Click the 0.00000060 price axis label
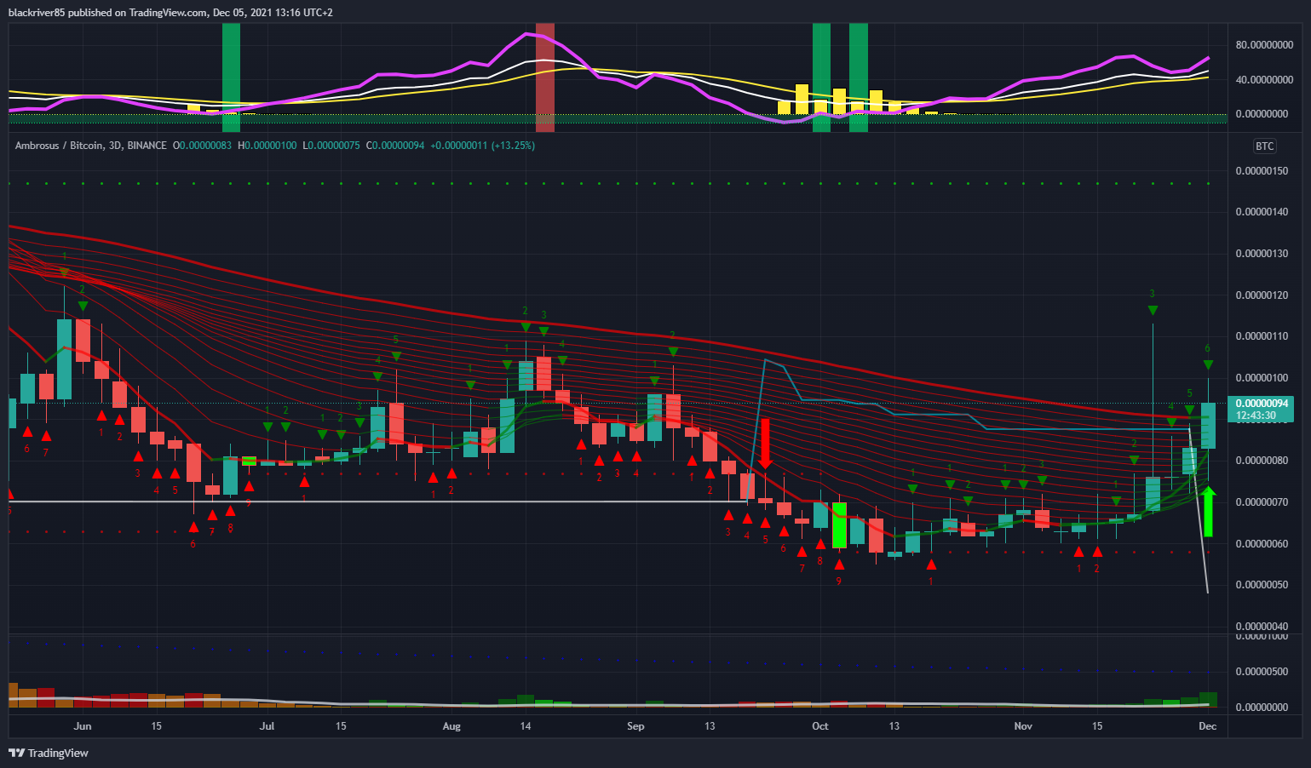 point(1262,544)
